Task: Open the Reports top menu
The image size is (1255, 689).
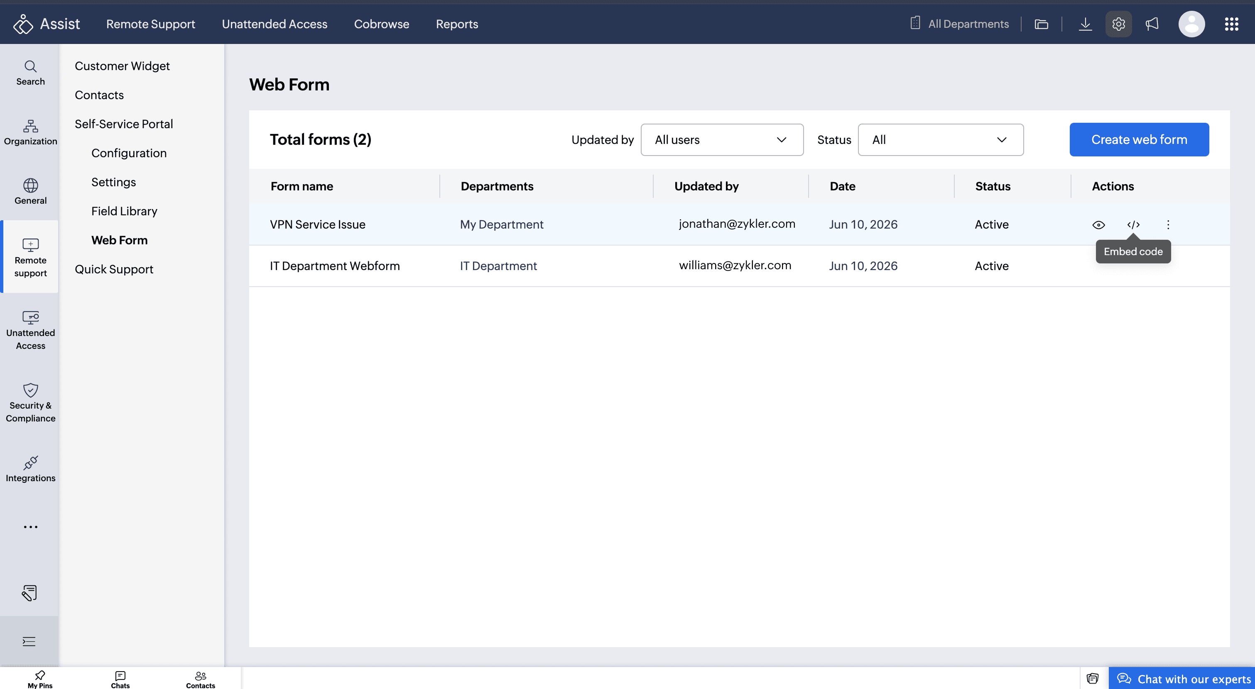Action: click(457, 24)
